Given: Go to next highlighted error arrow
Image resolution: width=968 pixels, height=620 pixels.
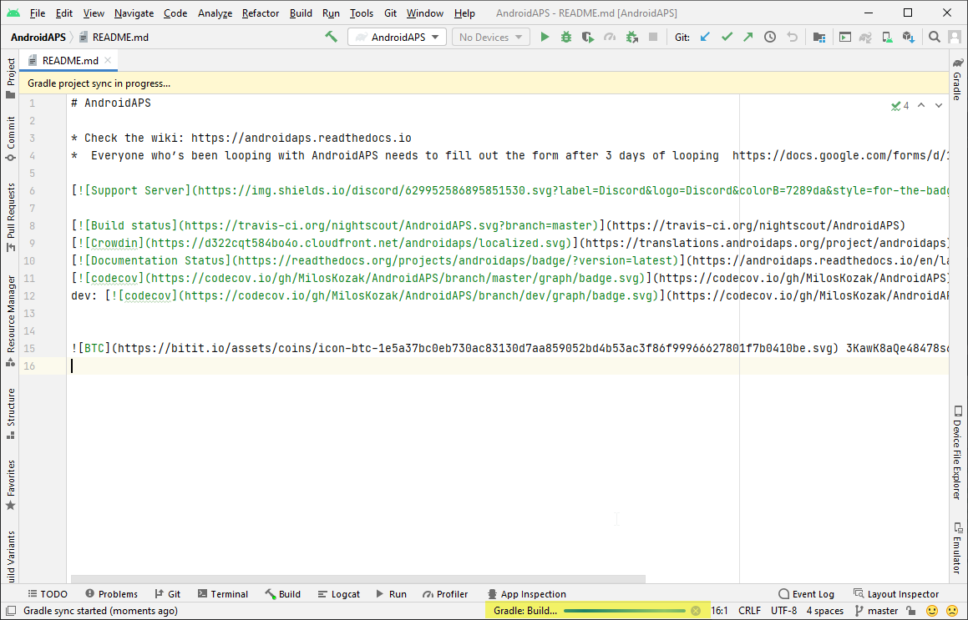Looking at the screenshot, I should pyautogui.click(x=939, y=105).
